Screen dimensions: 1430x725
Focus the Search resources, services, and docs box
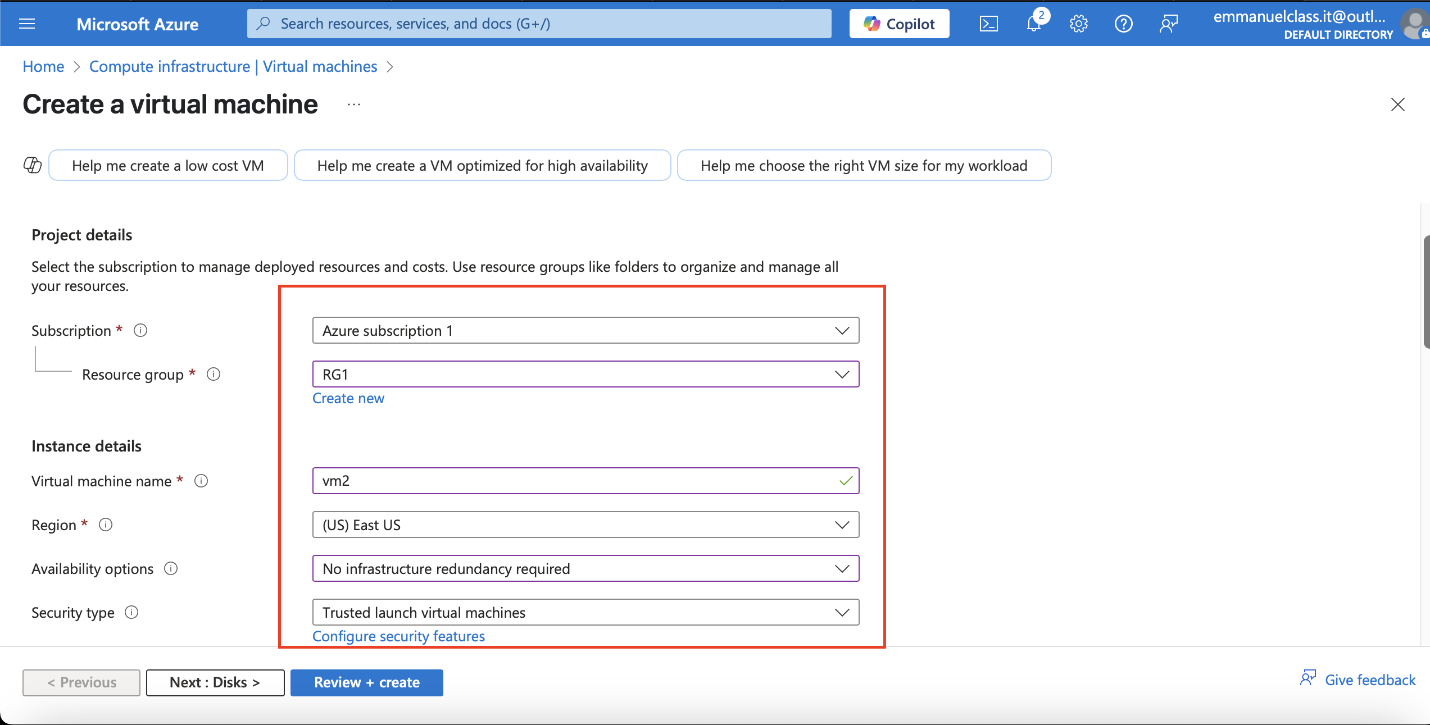click(539, 24)
